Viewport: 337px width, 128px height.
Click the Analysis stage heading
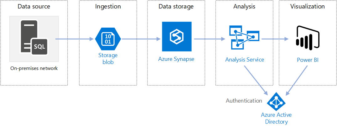[x=245, y=7]
